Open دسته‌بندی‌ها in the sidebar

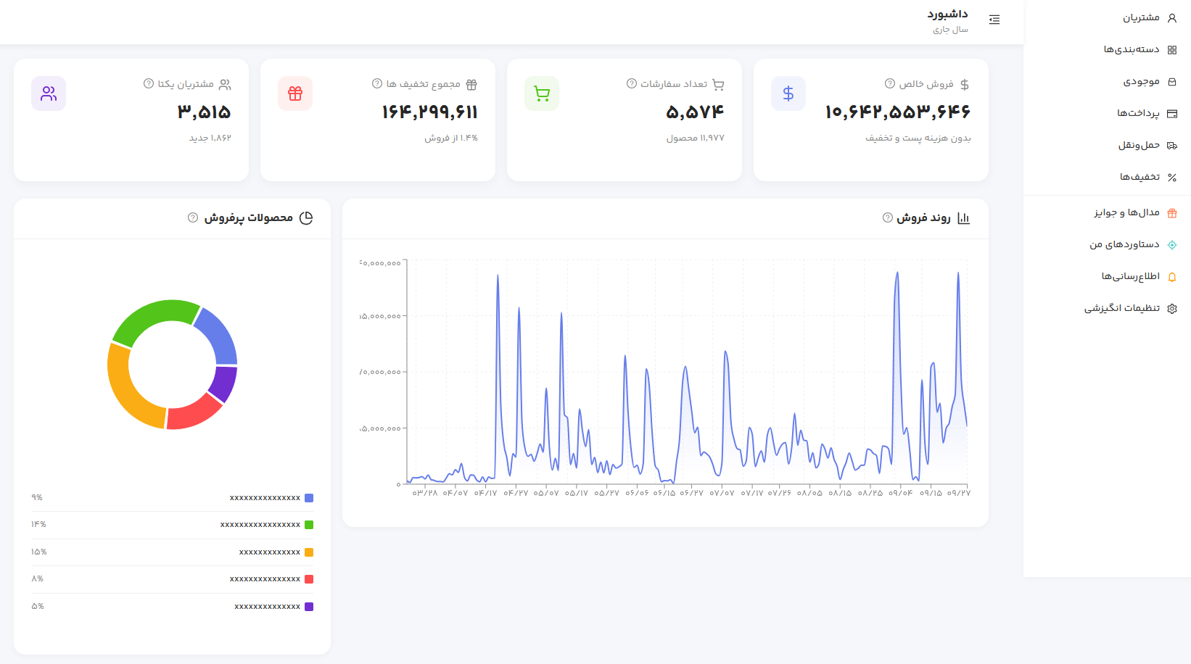1132,49
